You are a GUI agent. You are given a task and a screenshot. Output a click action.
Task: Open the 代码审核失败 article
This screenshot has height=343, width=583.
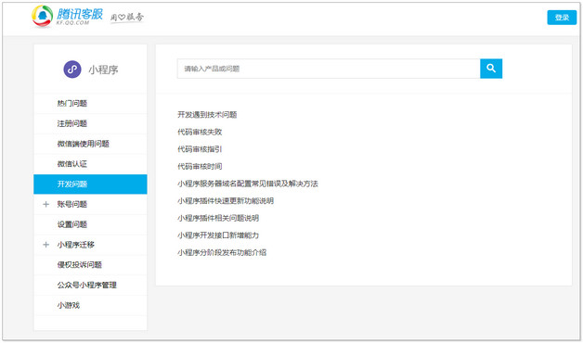pyautogui.click(x=200, y=132)
